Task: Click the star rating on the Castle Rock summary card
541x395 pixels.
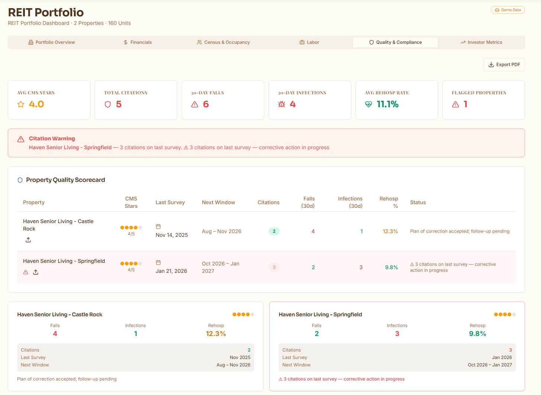Action: pos(243,314)
